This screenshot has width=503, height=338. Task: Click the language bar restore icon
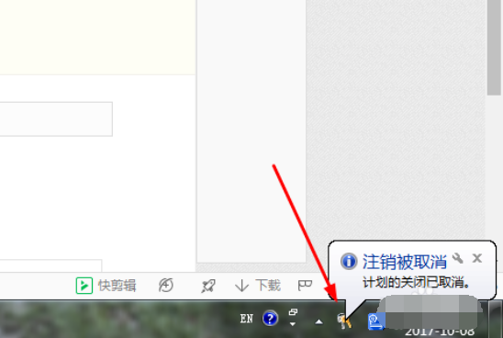pyautogui.click(x=293, y=311)
